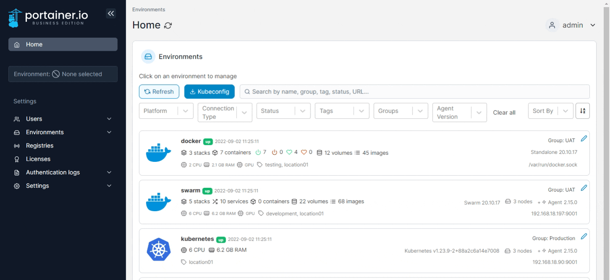
Task: Click the Users sidebar icon
Action: (17, 119)
